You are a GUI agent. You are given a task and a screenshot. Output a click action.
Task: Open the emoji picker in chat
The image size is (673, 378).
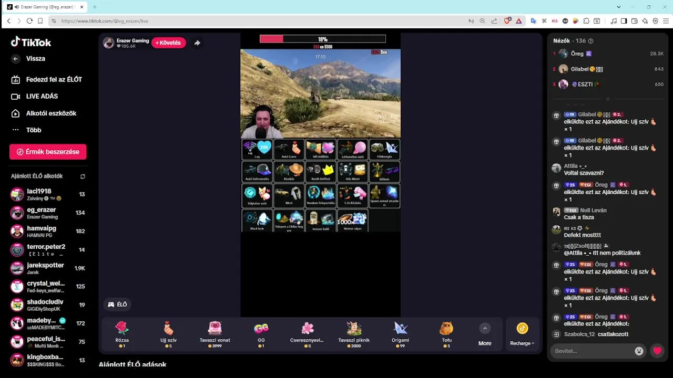click(639, 351)
